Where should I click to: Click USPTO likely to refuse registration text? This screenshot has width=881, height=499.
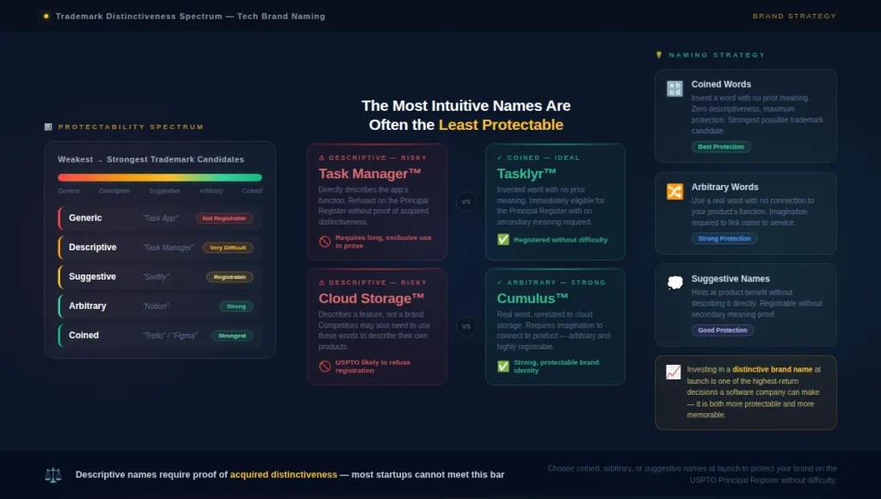tap(373, 367)
